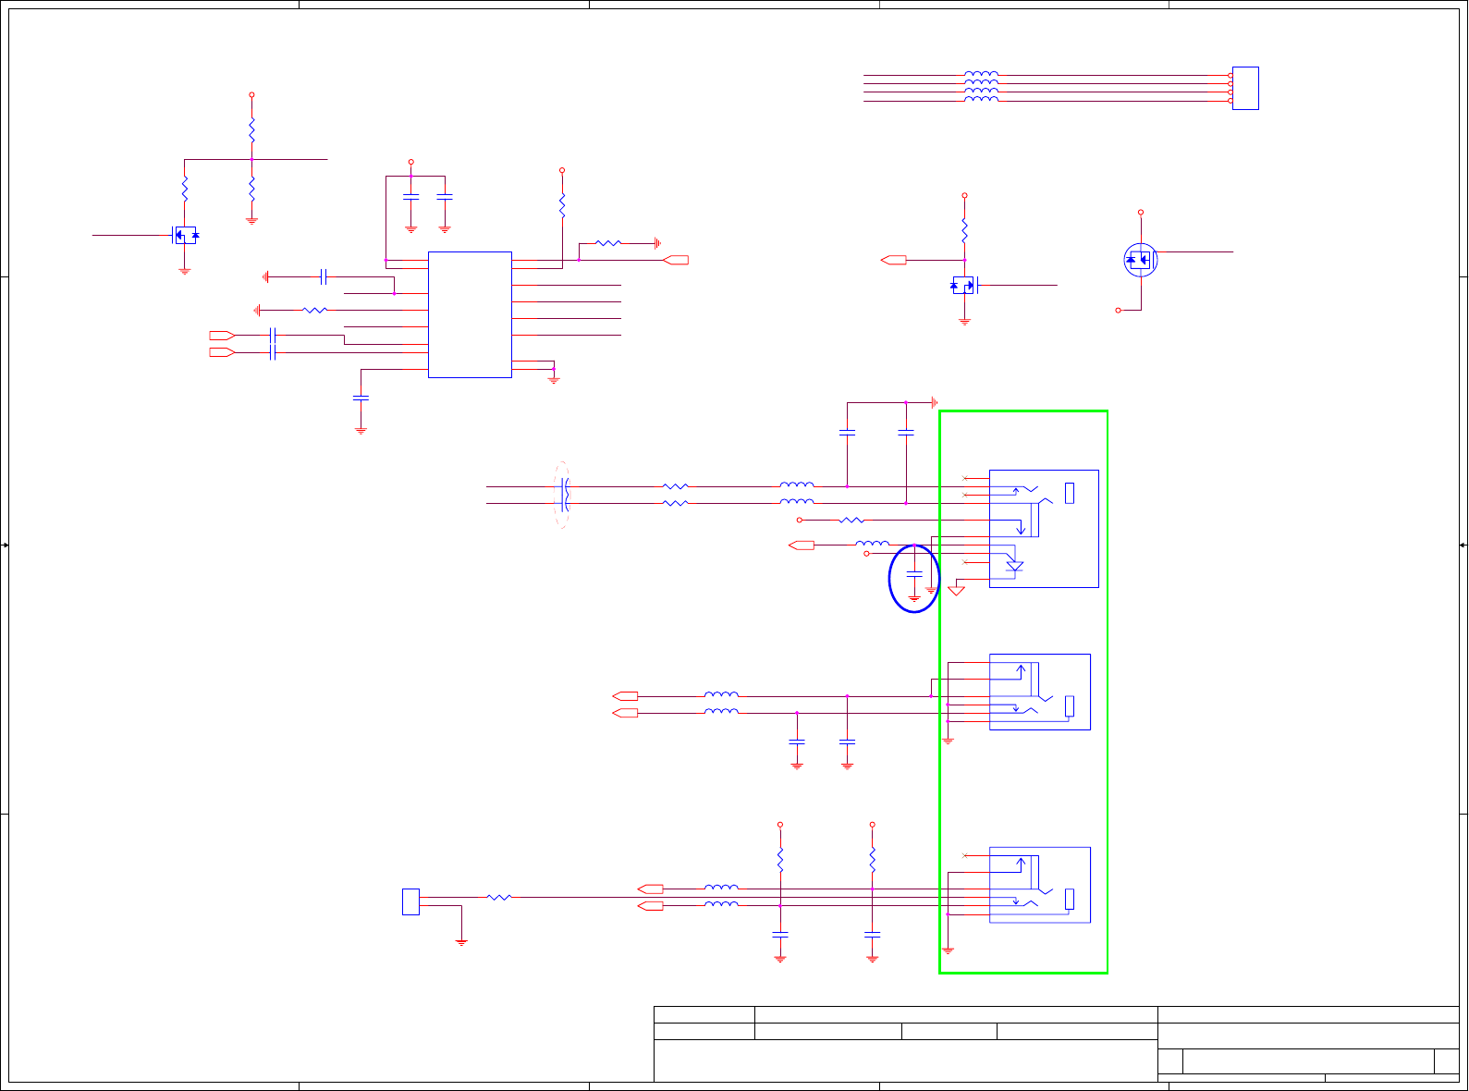Image resolution: width=1469 pixels, height=1091 pixels.
Task: Select the circled MOSFET transistor symbol
Action: tap(1141, 260)
